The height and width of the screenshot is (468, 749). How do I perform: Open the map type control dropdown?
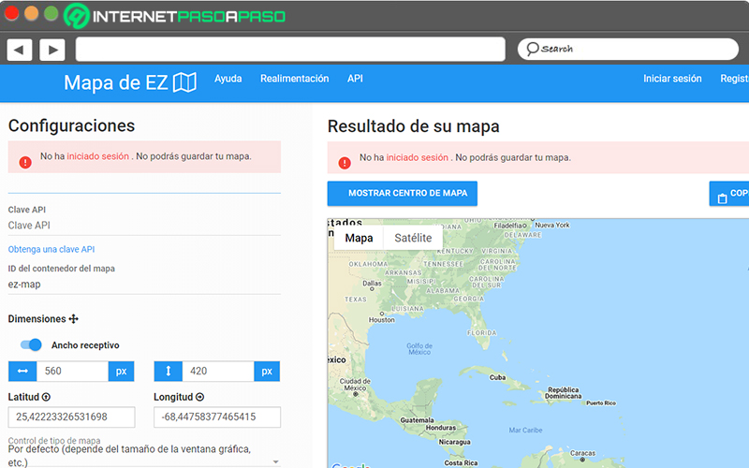pyautogui.click(x=143, y=455)
